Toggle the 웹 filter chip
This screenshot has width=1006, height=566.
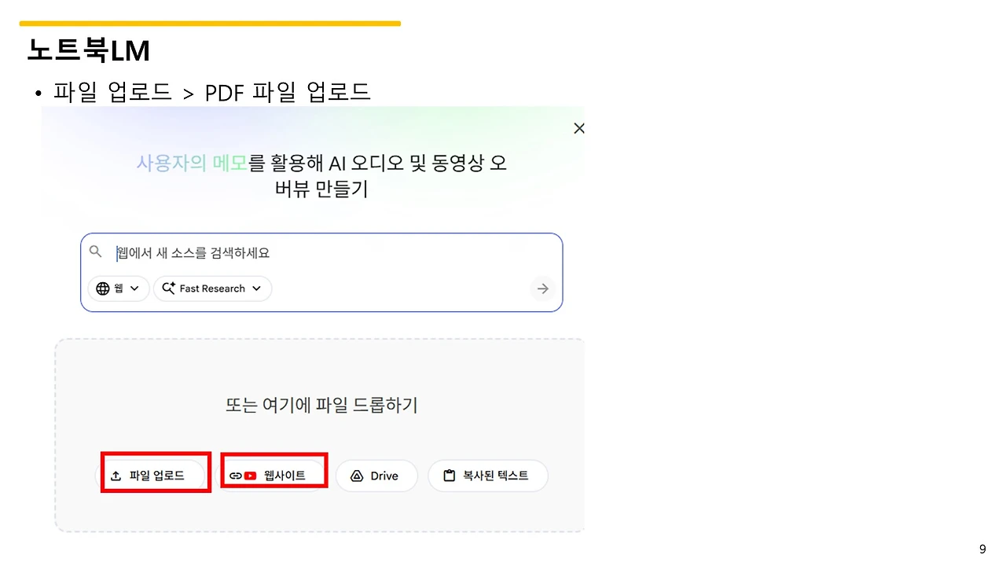coord(118,289)
